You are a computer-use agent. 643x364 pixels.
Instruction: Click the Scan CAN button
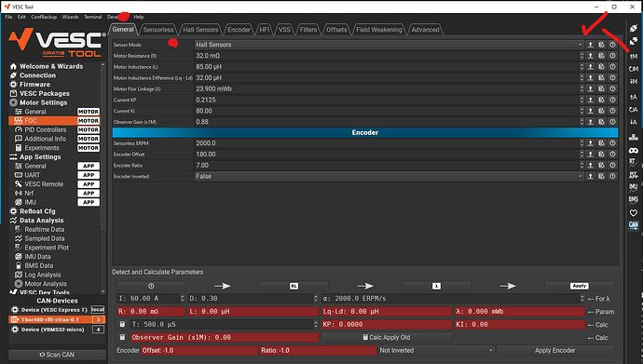[x=57, y=355]
